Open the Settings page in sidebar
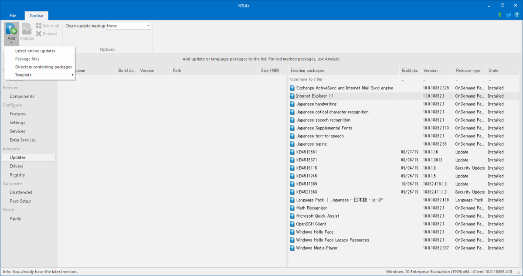The image size is (523, 276). pos(17,123)
